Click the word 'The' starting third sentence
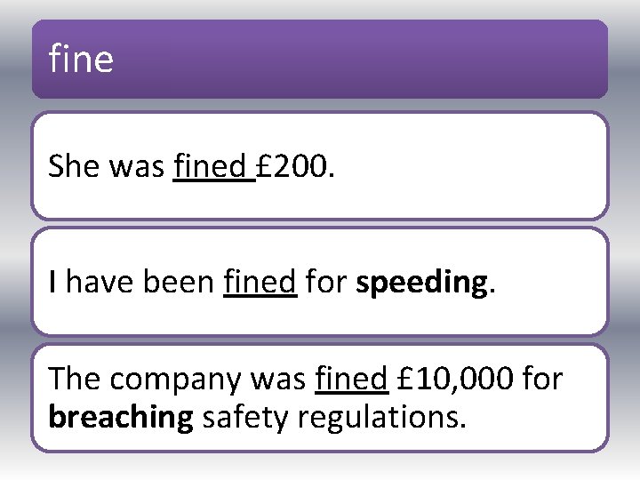Screen dimensions: 640x480 pos(74,379)
